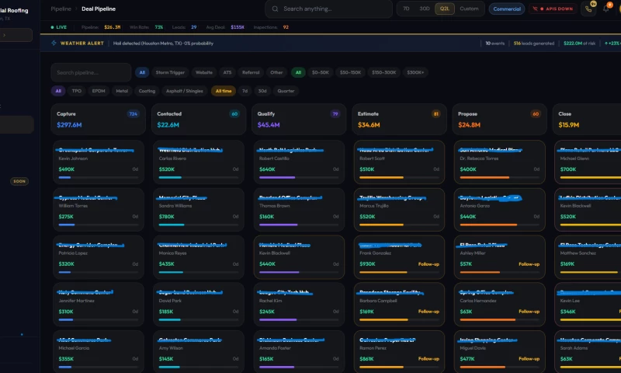Screen dimensions: 621x373
Task: Filter by TPO roof type
Action: (76, 91)
